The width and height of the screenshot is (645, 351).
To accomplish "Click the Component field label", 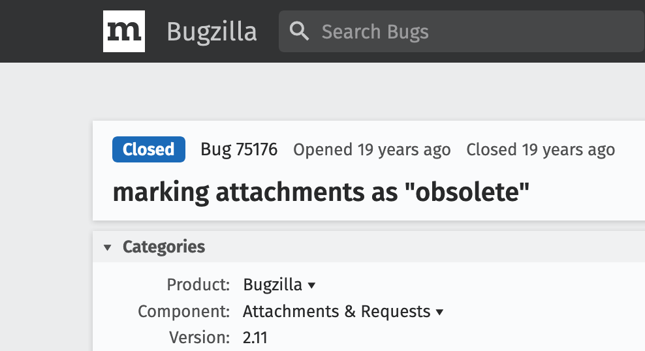I will (183, 311).
